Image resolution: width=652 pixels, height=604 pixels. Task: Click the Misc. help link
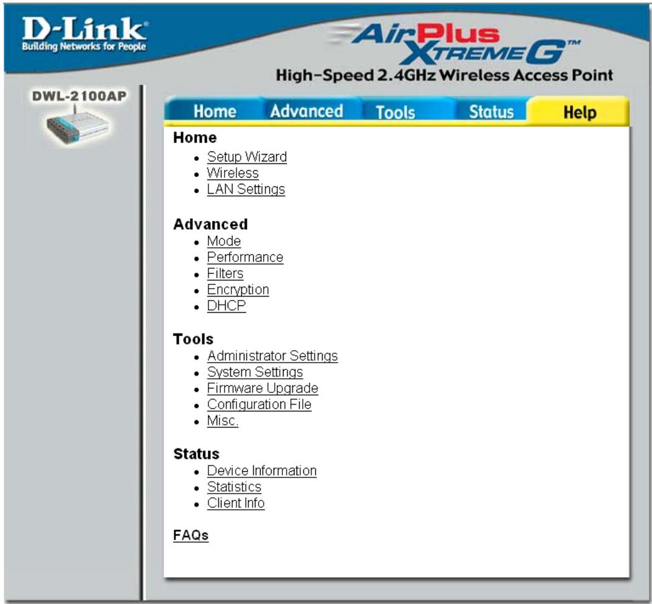[223, 421]
